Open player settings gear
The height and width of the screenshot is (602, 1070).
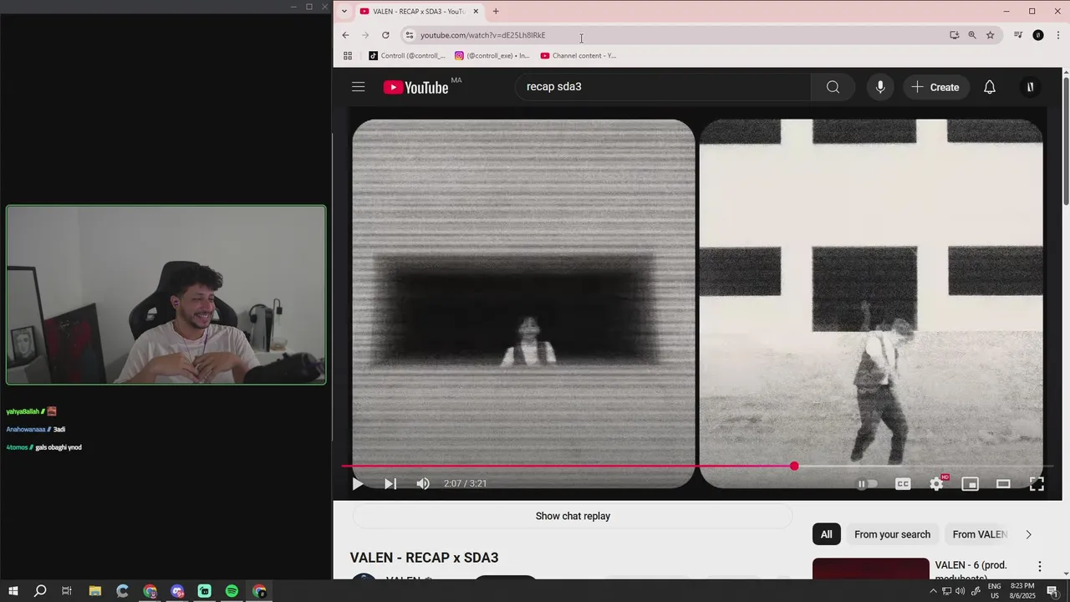point(936,483)
